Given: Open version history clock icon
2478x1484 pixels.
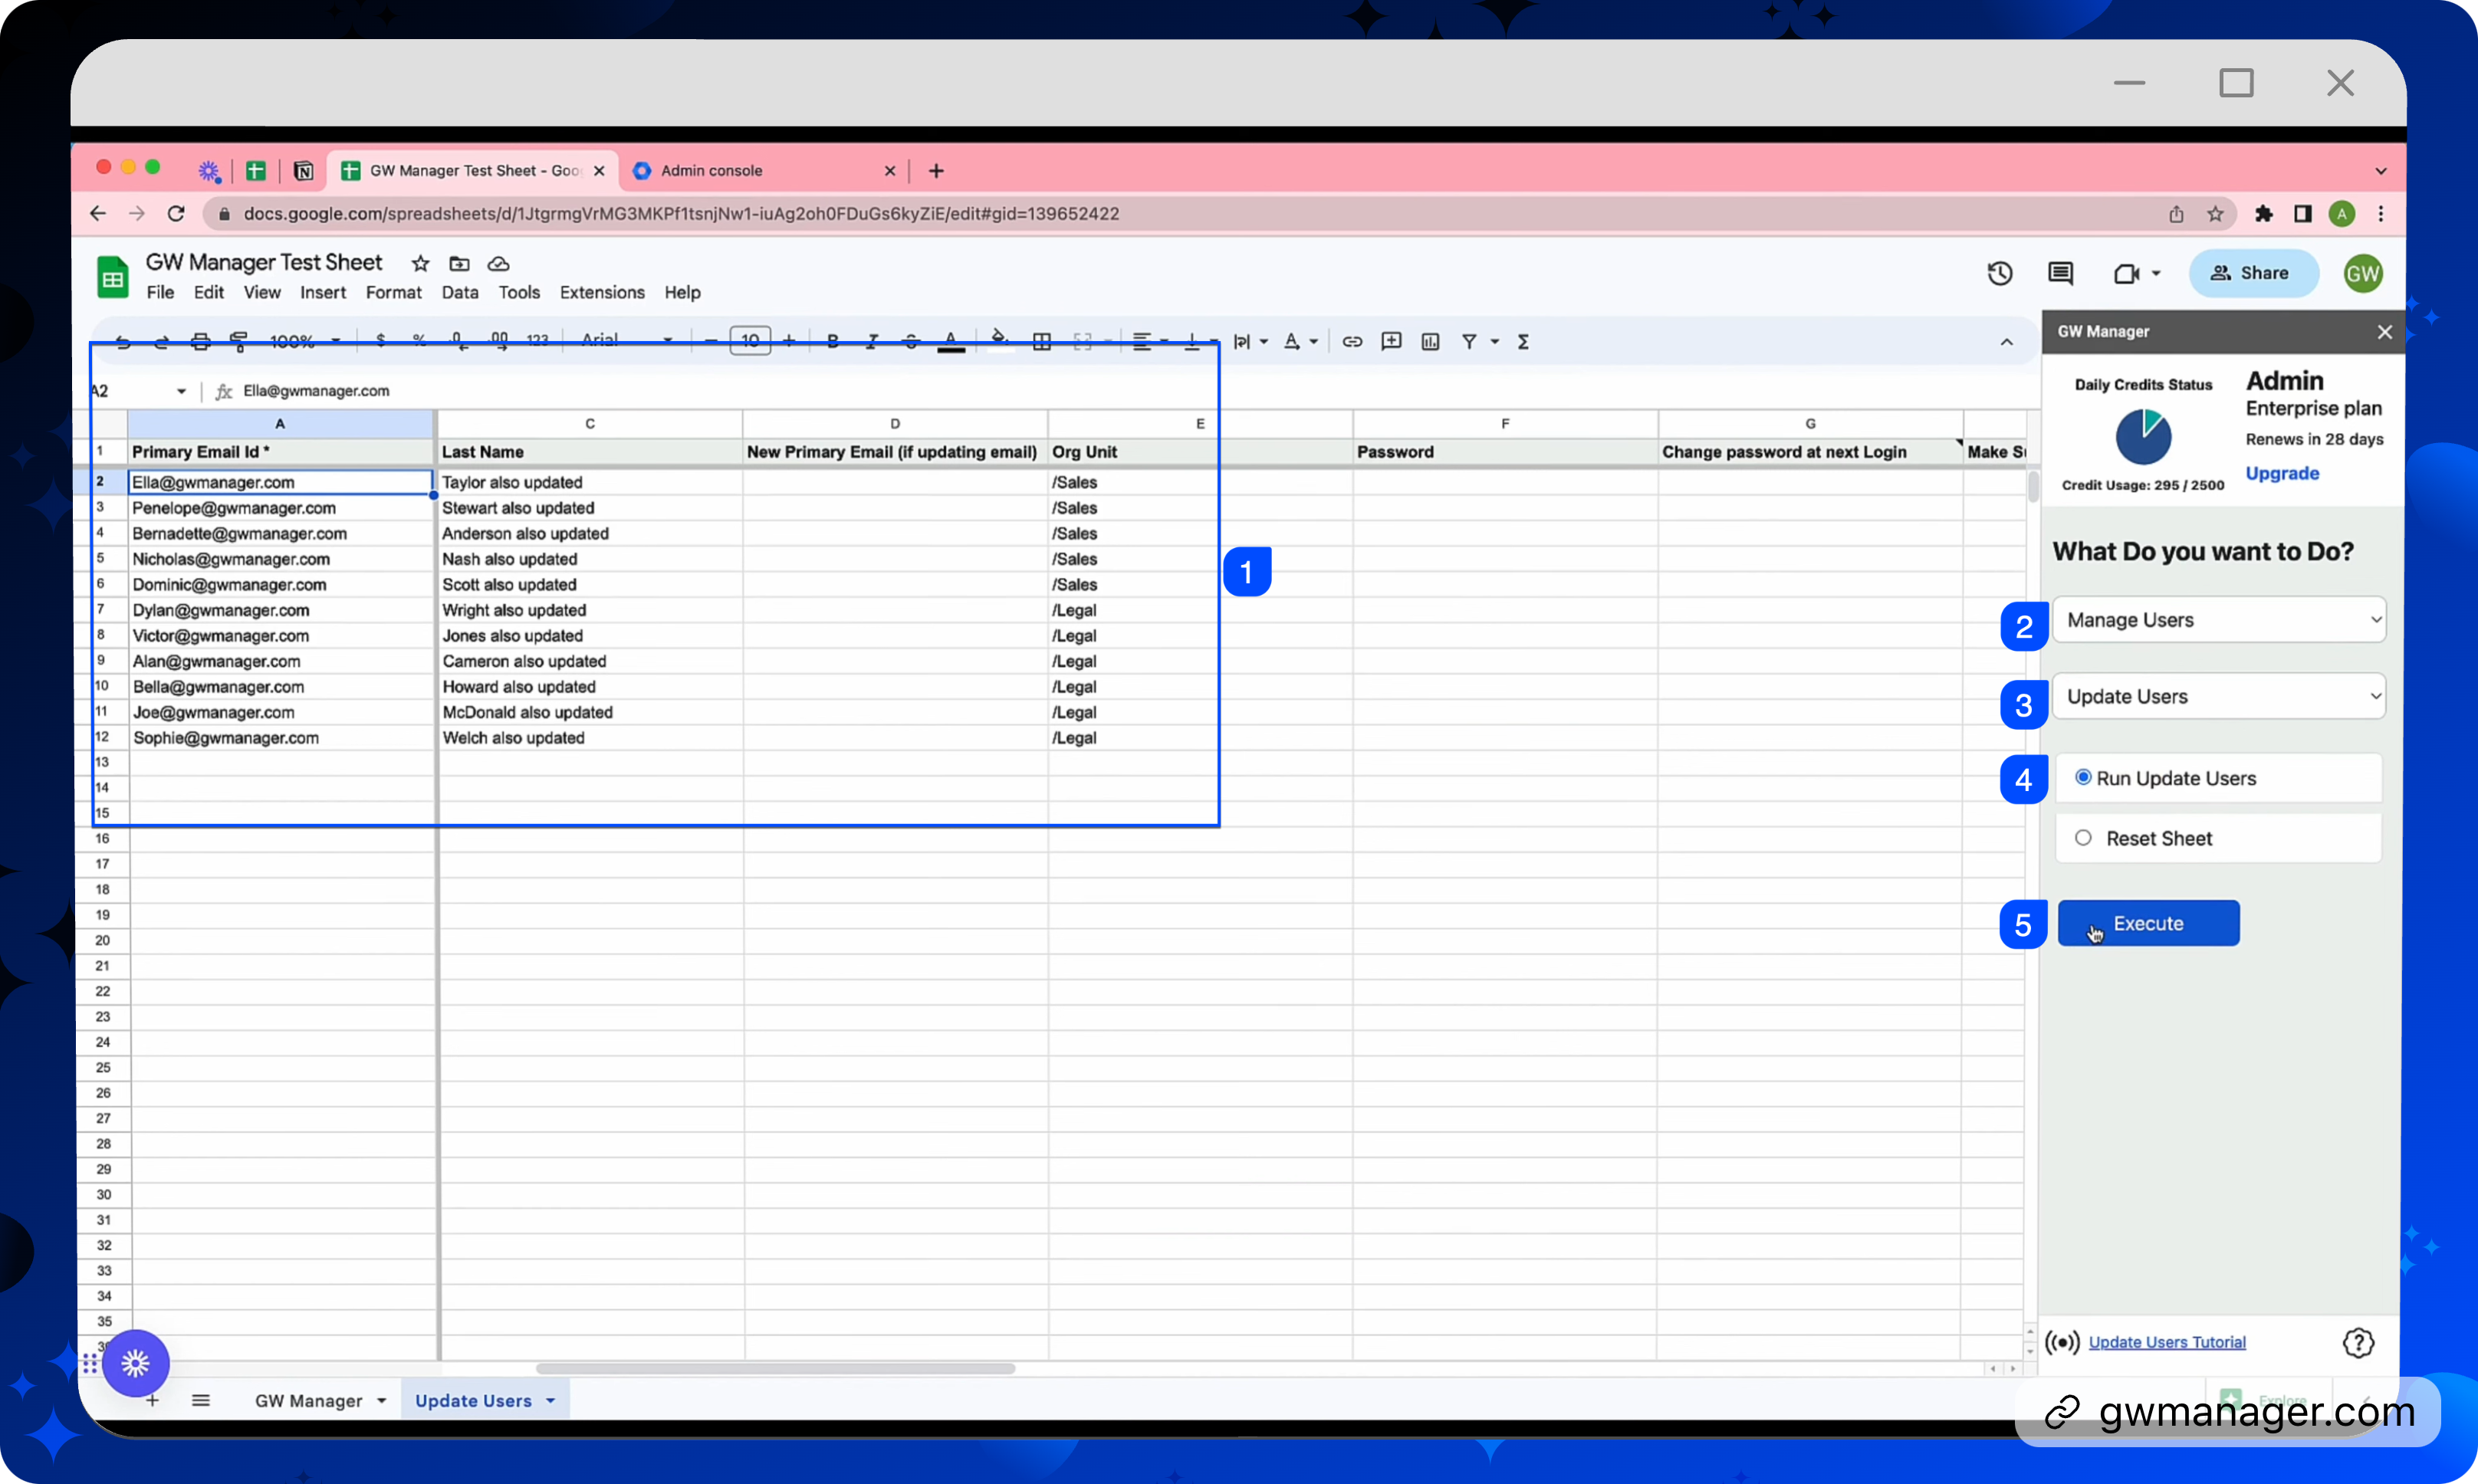Looking at the screenshot, I should coord(1999,273).
